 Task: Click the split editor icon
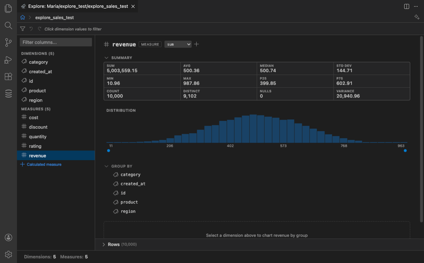point(407,6)
